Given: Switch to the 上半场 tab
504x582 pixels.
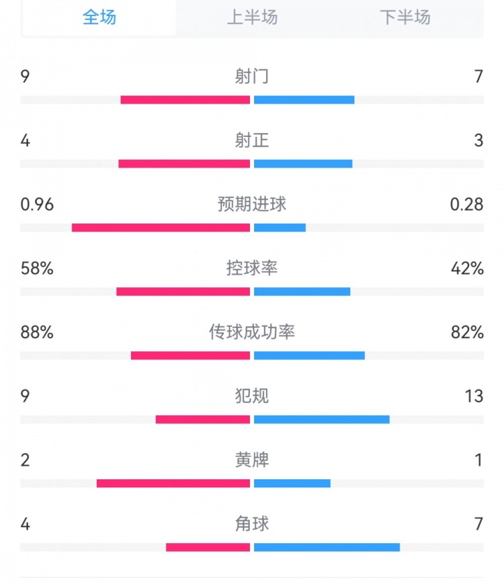Looking at the screenshot, I should point(251,19).
